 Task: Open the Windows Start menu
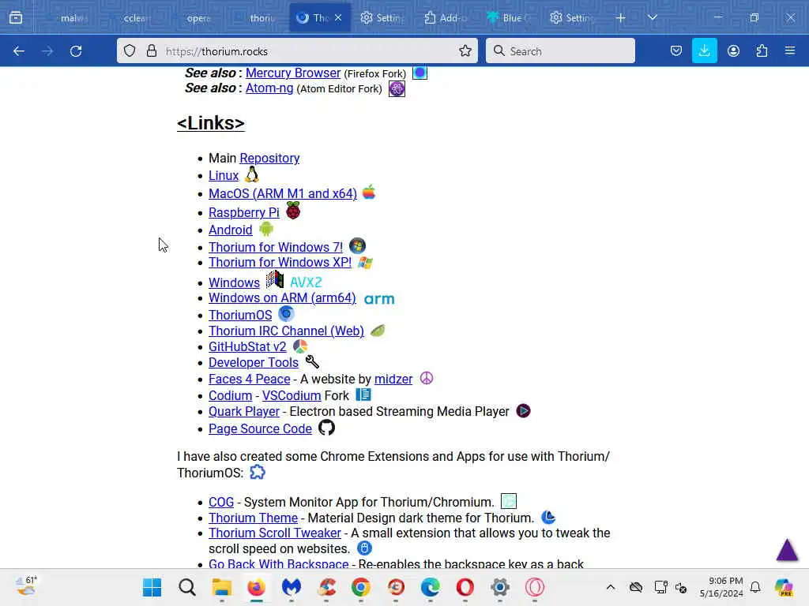152,587
